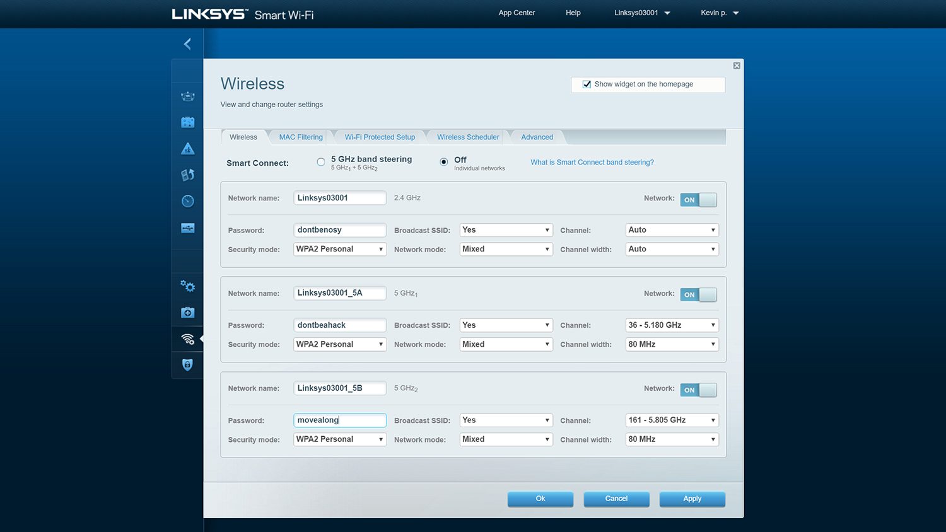Click the Ok button
Viewport: 946px width, 532px height.
point(540,499)
